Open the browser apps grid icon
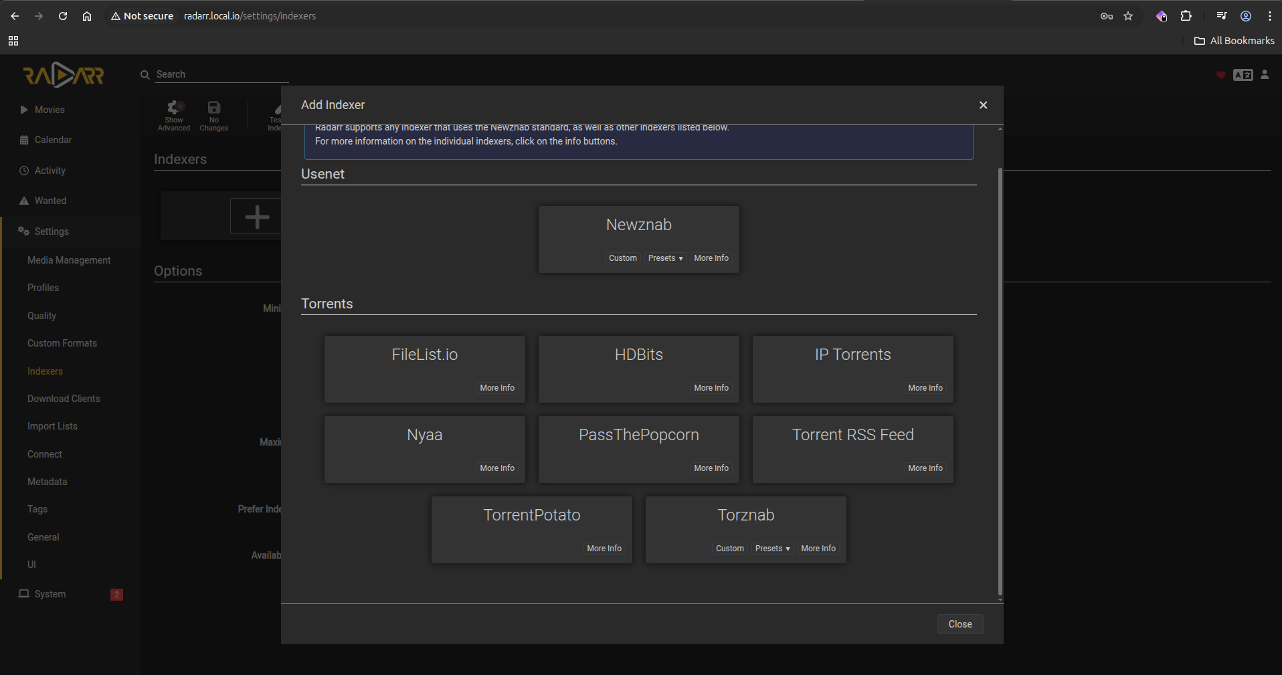The image size is (1282, 675). 13,41
